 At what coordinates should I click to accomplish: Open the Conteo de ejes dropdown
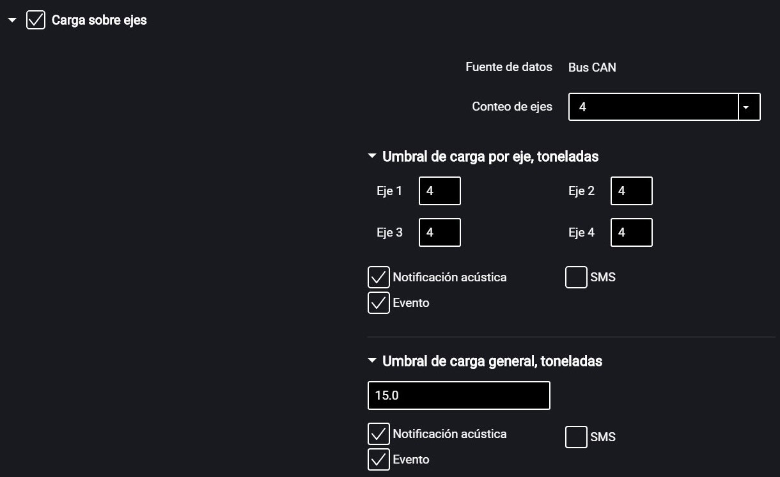(x=749, y=107)
